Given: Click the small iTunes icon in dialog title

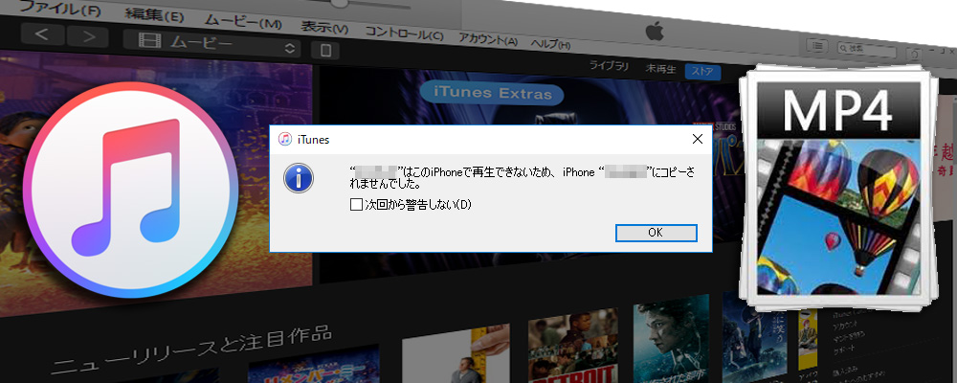Looking at the screenshot, I should click(284, 139).
